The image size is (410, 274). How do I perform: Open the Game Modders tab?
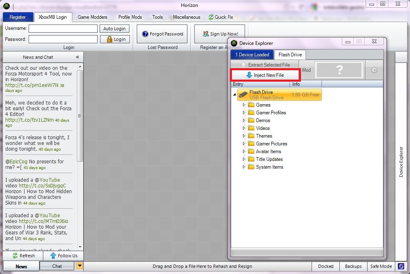pos(92,17)
